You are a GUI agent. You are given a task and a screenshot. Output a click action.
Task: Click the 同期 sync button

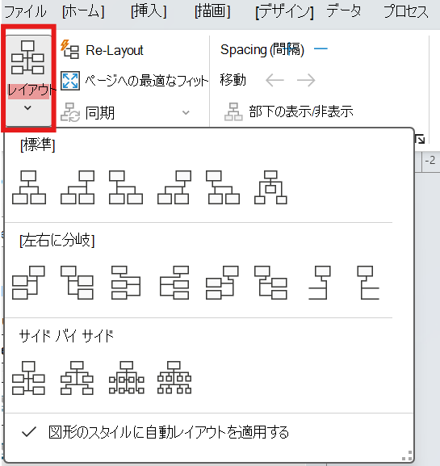click(x=88, y=113)
